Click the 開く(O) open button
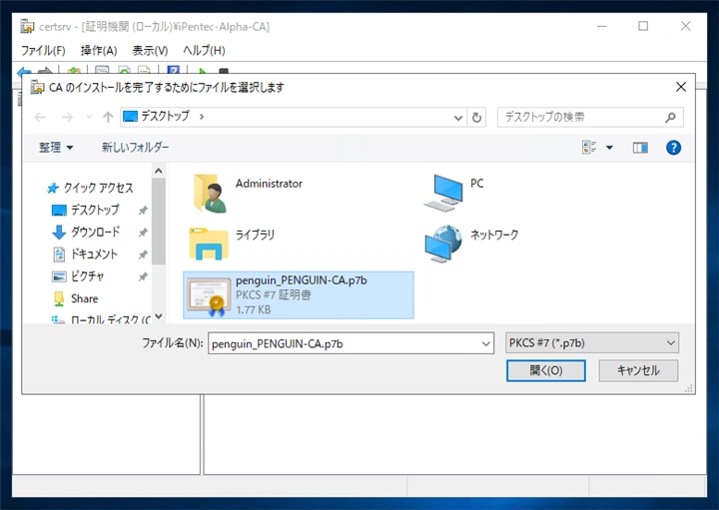 point(545,370)
